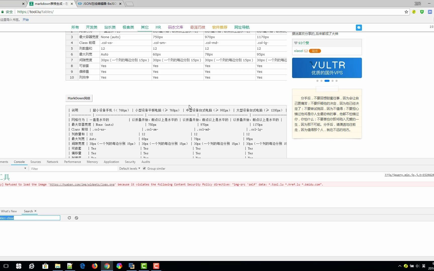Viewport: 434px width, 271px height.
Task: Switch to the DevTools Sources tab
Action: click(36, 162)
